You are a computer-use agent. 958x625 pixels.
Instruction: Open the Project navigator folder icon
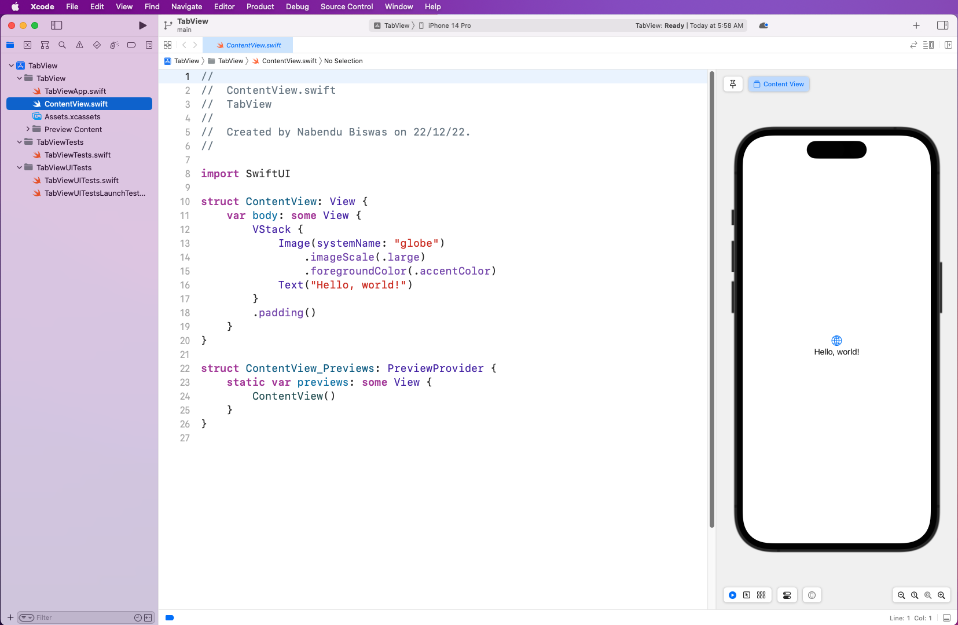(x=10, y=45)
